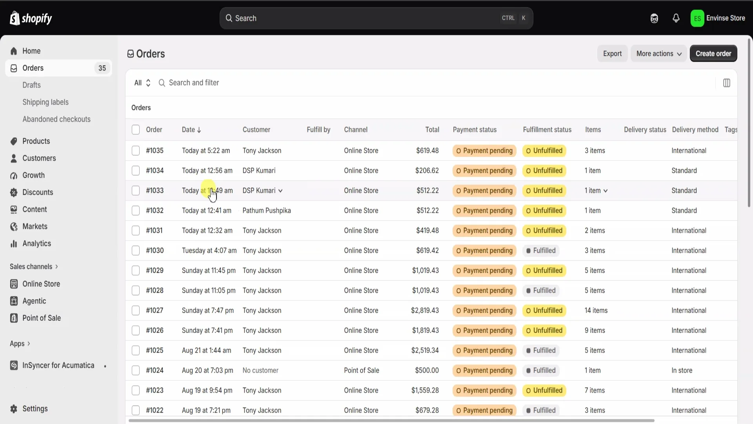Image resolution: width=753 pixels, height=424 pixels.
Task: Open order #1026
Action: pos(155,331)
